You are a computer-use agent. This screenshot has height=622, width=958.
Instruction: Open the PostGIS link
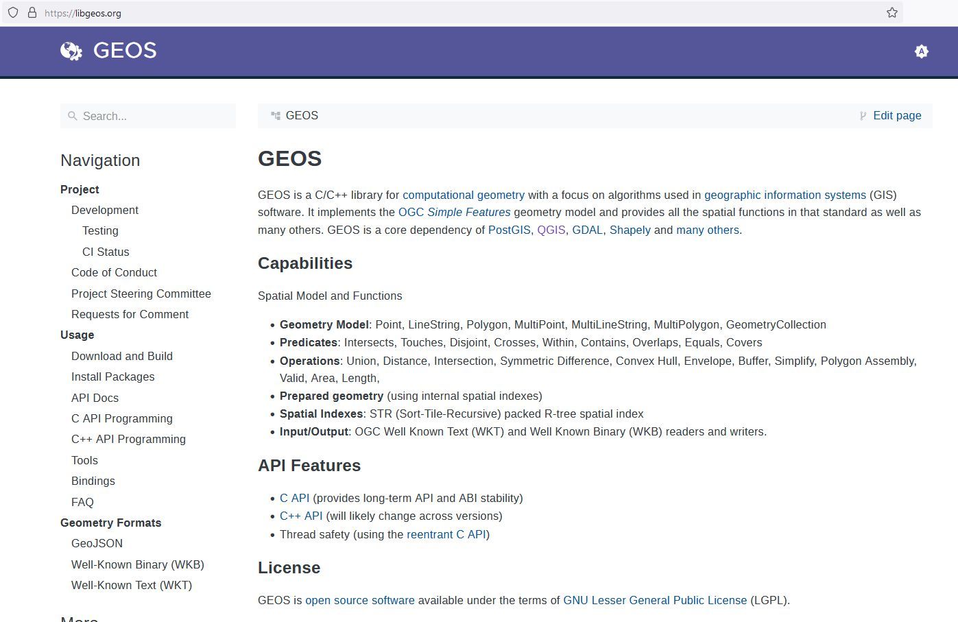pos(510,230)
